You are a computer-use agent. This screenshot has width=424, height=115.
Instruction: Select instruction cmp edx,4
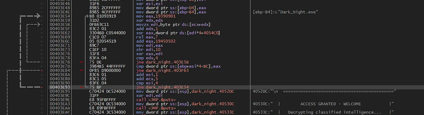[148, 57]
